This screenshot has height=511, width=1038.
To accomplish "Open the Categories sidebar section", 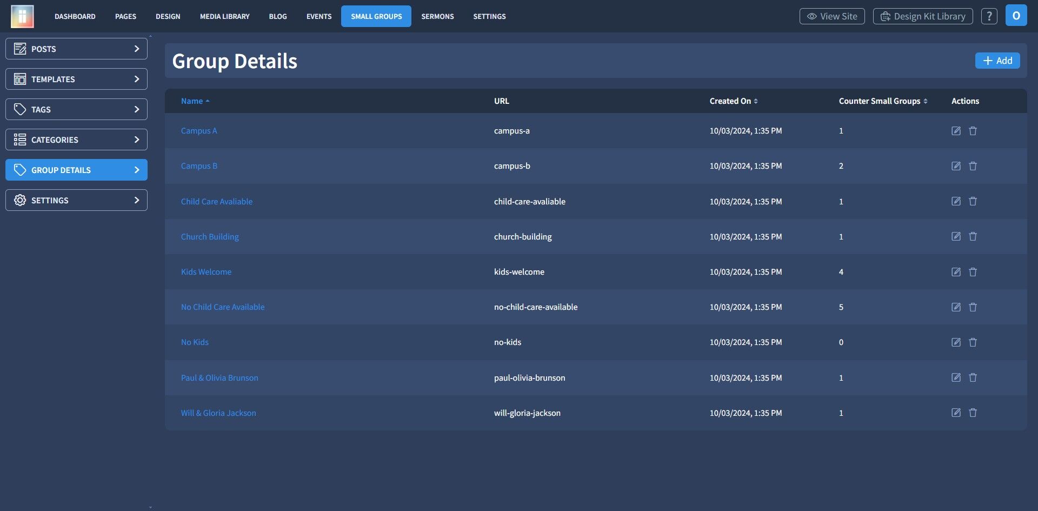I will click(x=76, y=140).
